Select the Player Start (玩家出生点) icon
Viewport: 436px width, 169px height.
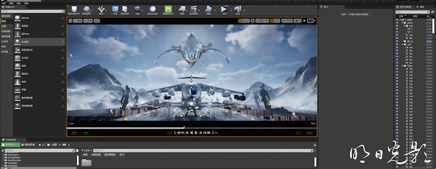coord(18,50)
